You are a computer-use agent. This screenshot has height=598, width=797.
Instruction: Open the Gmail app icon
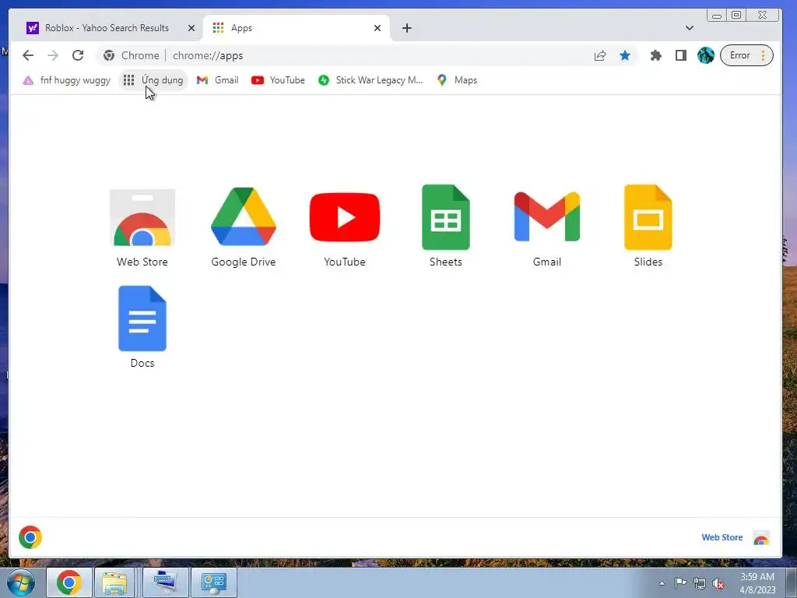547,216
